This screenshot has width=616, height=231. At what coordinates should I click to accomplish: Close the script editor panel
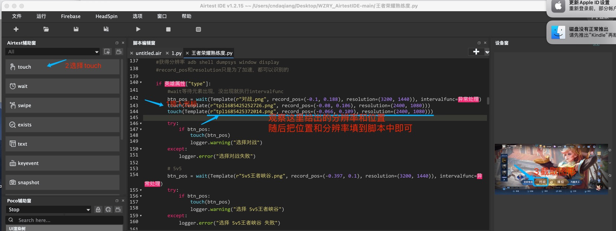point(485,43)
